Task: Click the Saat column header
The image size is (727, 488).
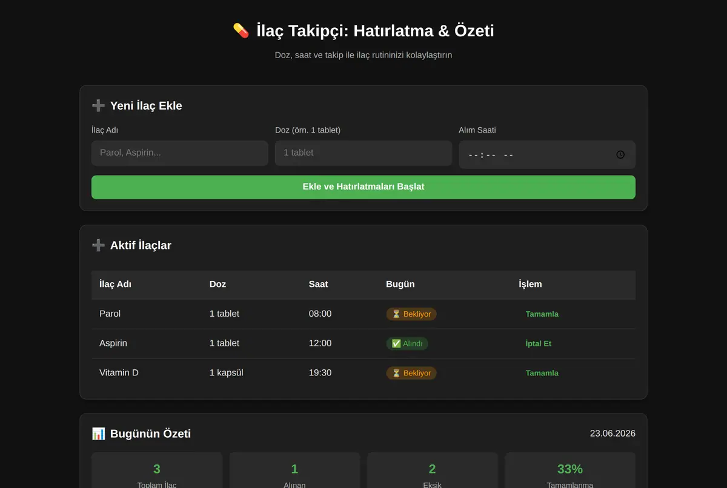Action: click(319, 284)
